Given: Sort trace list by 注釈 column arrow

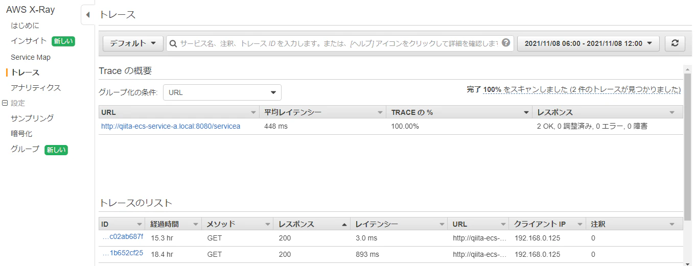Looking at the screenshot, I should [x=672, y=224].
